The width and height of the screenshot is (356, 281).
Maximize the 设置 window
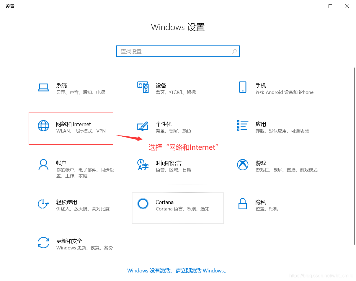(x=330, y=6)
